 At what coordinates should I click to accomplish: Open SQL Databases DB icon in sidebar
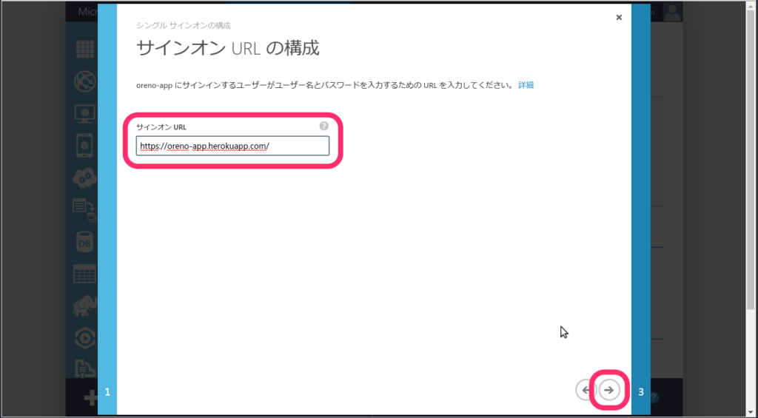click(x=85, y=243)
